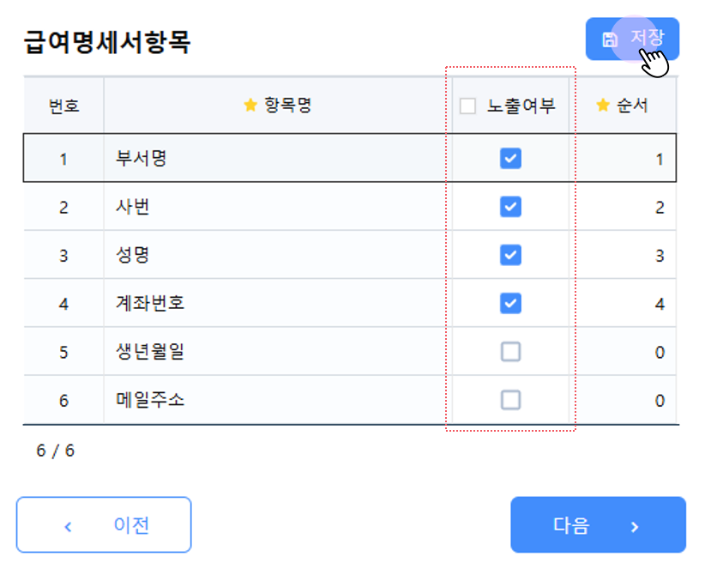705x569 pixels.
Task: Click the yellow star beside 항목명
Action: (x=250, y=105)
